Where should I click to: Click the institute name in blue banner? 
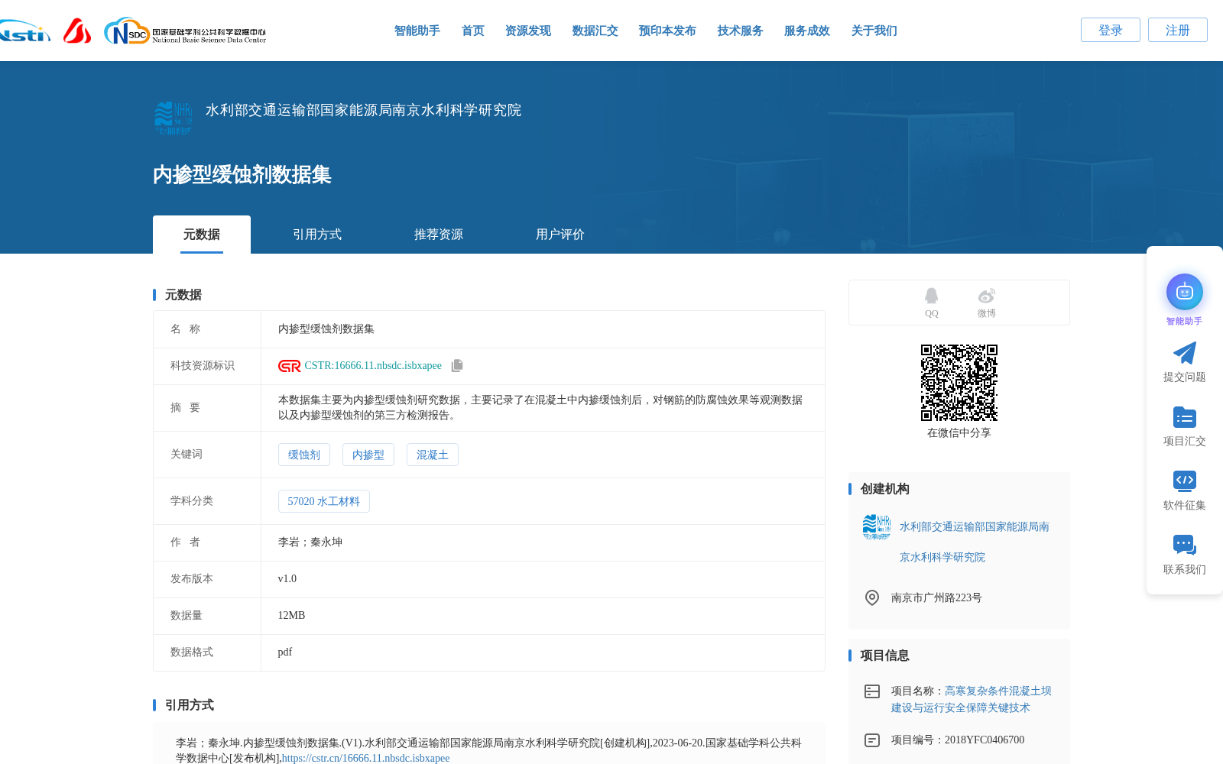(x=363, y=110)
